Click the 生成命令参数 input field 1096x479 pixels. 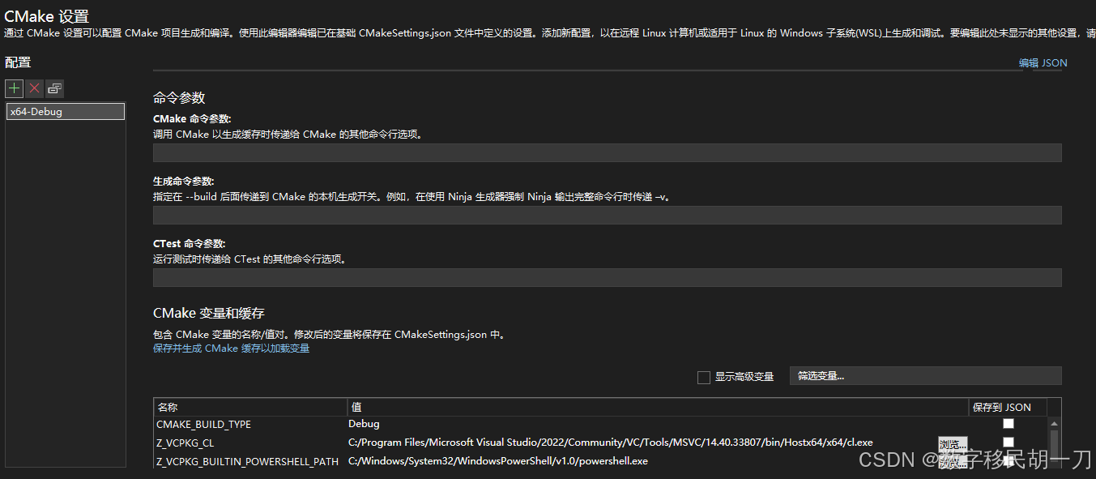[607, 215]
